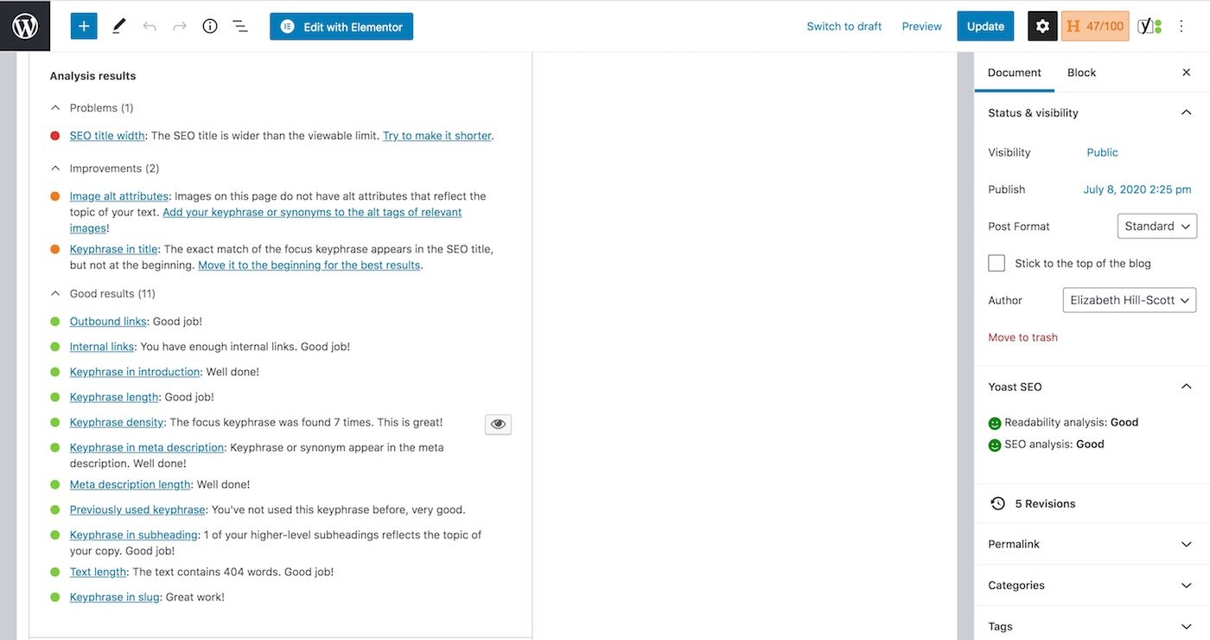The height and width of the screenshot is (640, 1210).
Task: Collapse the Problems (1) section
Action: (55, 108)
